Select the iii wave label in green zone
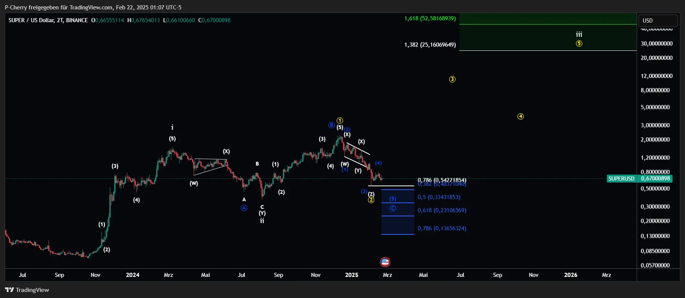 pyautogui.click(x=579, y=34)
